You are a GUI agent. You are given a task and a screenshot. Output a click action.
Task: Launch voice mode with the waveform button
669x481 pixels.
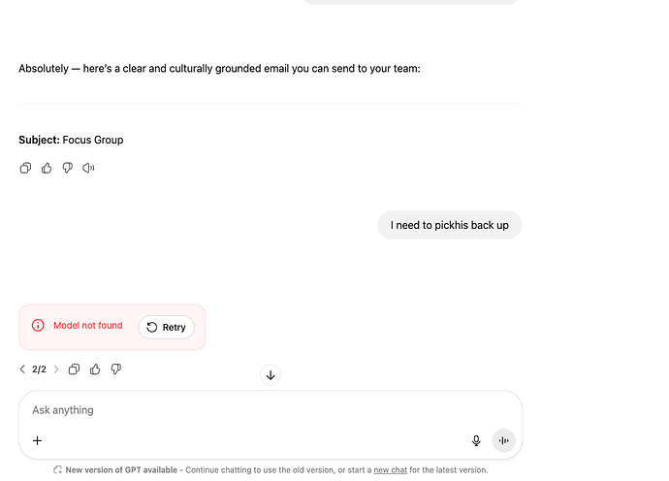click(x=504, y=440)
